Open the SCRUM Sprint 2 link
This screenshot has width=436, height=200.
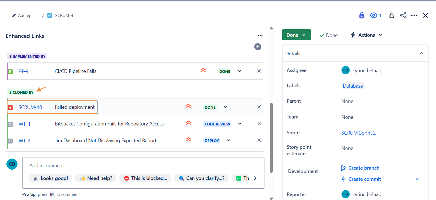coord(358,133)
